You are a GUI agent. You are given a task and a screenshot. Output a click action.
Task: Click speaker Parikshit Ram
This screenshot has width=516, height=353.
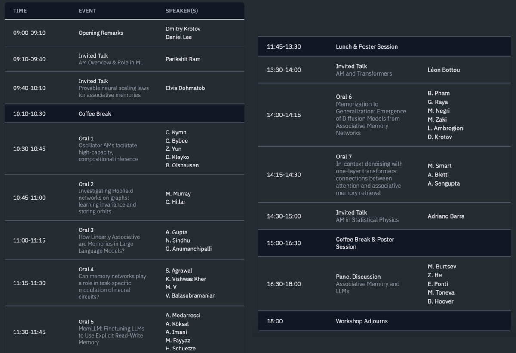pos(183,59)
